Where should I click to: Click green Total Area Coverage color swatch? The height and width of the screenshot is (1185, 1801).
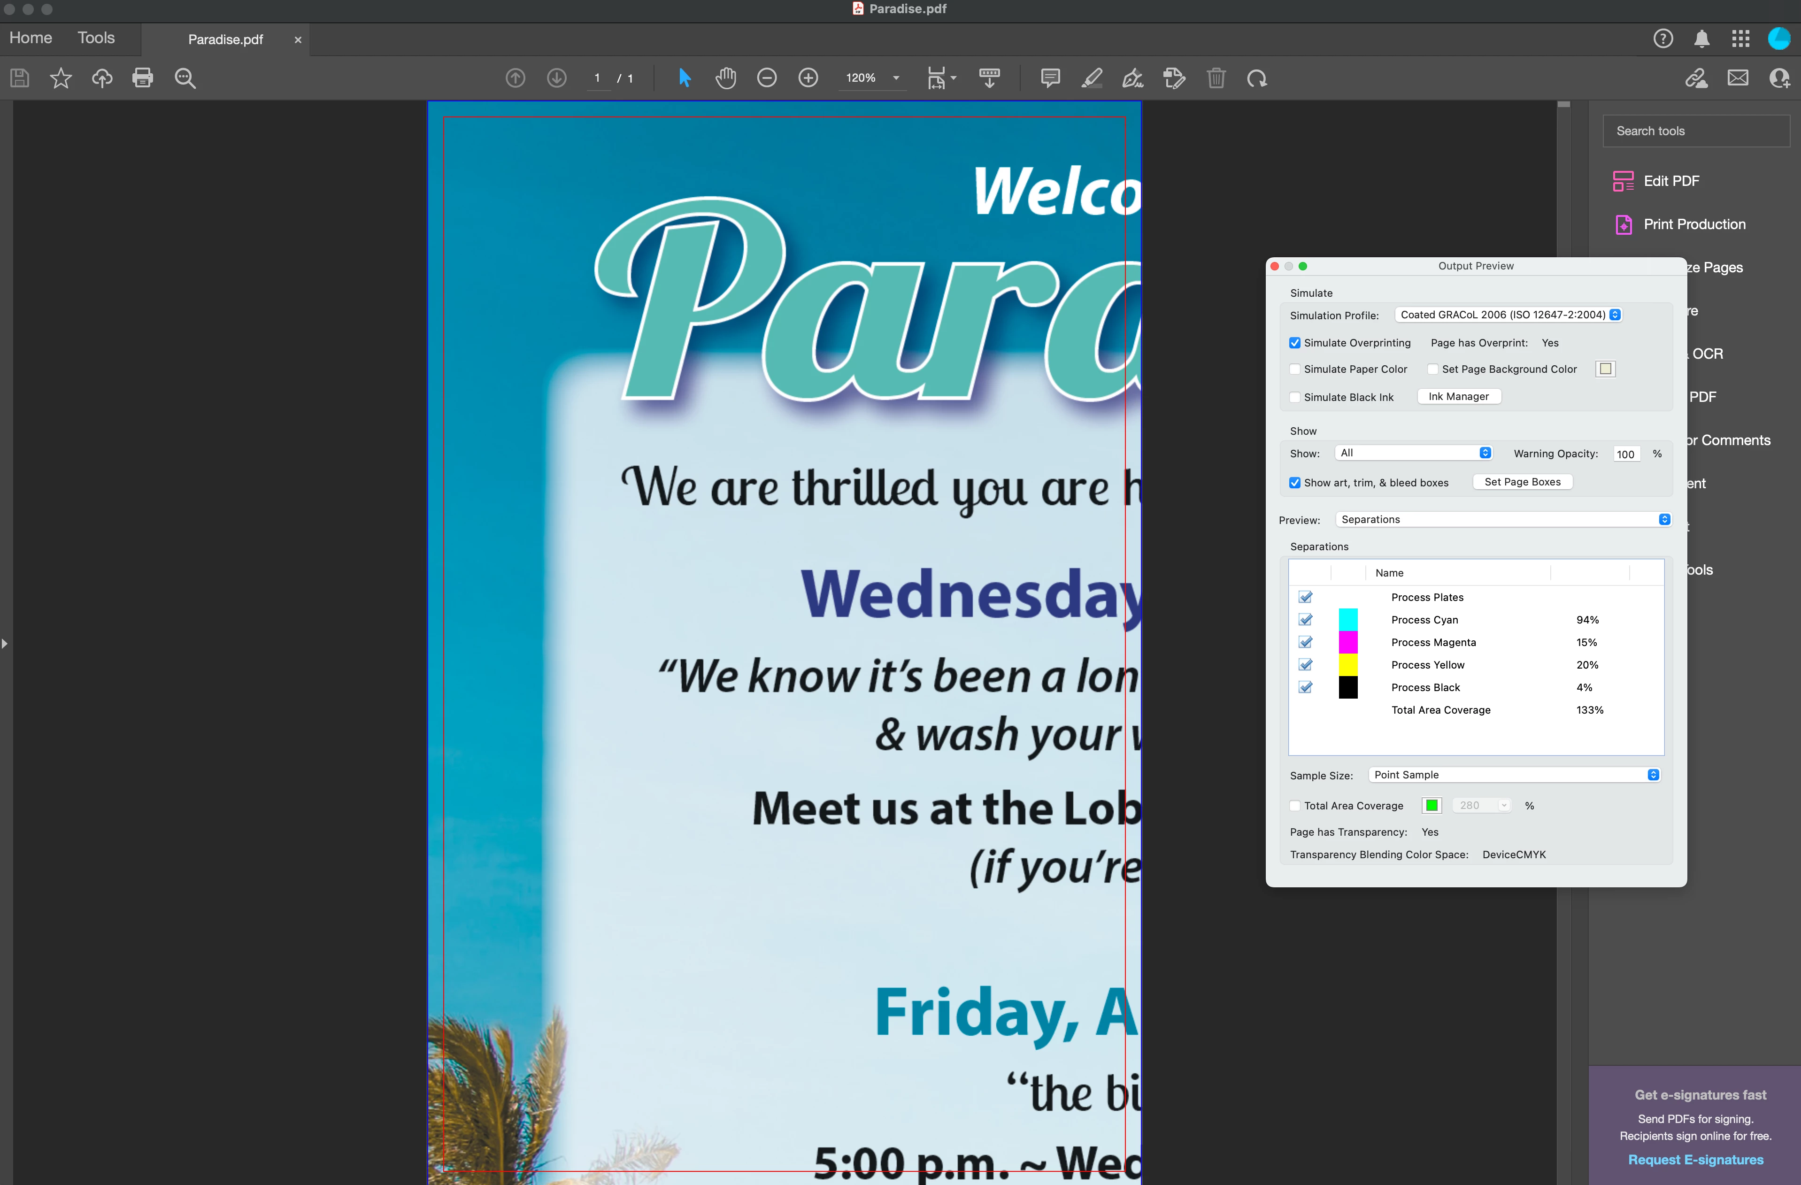[1432, 805]
